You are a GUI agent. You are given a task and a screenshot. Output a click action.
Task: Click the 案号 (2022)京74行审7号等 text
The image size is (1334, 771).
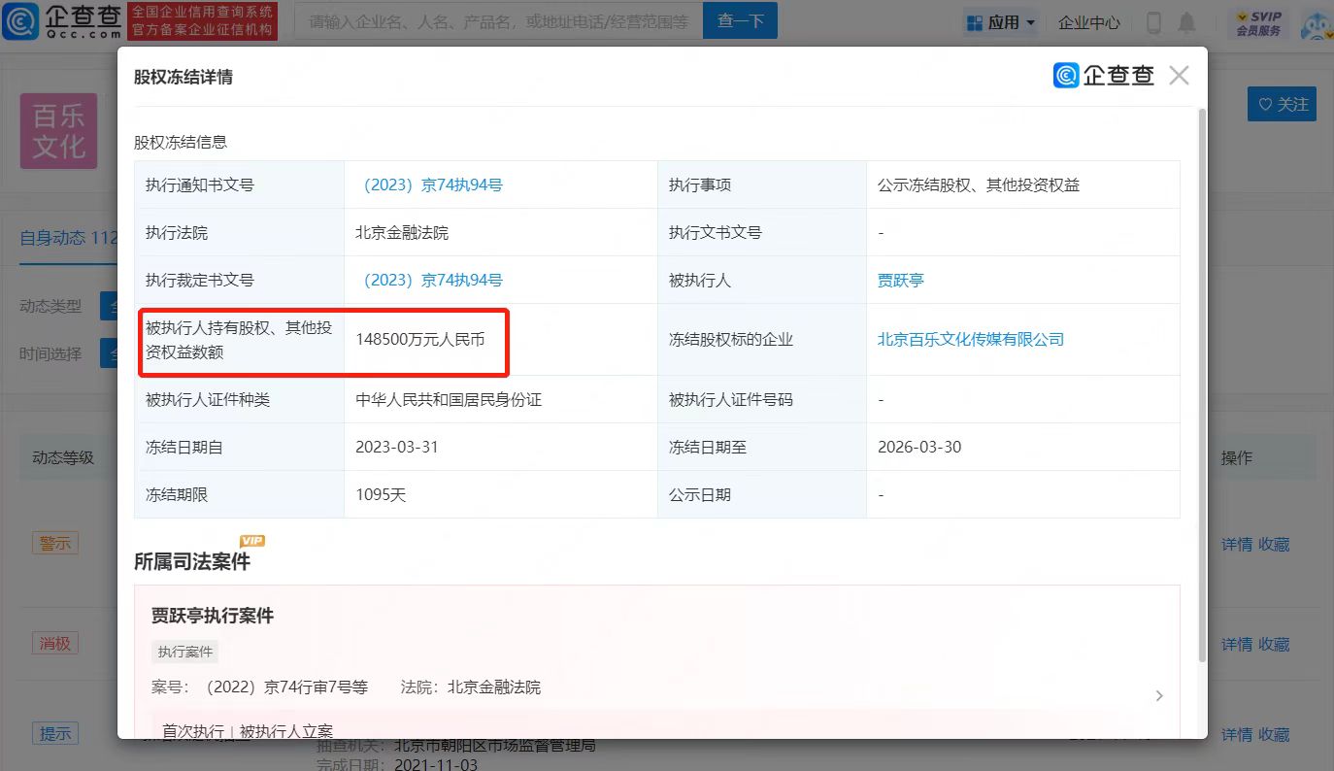[x=260, y=687]
